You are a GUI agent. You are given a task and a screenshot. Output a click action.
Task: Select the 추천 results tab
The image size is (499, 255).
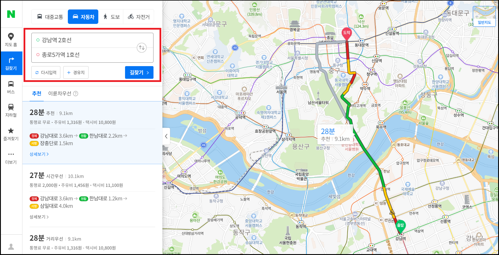click(37, 93)
